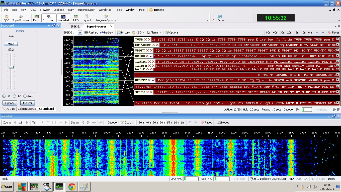Pin the Soundcard panel
341x192 pixels.
[54, 25]
